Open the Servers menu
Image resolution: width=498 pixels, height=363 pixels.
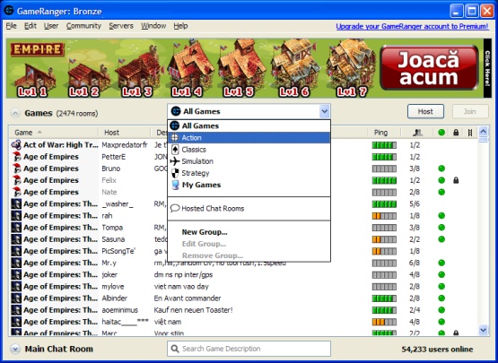pos(121,26)
